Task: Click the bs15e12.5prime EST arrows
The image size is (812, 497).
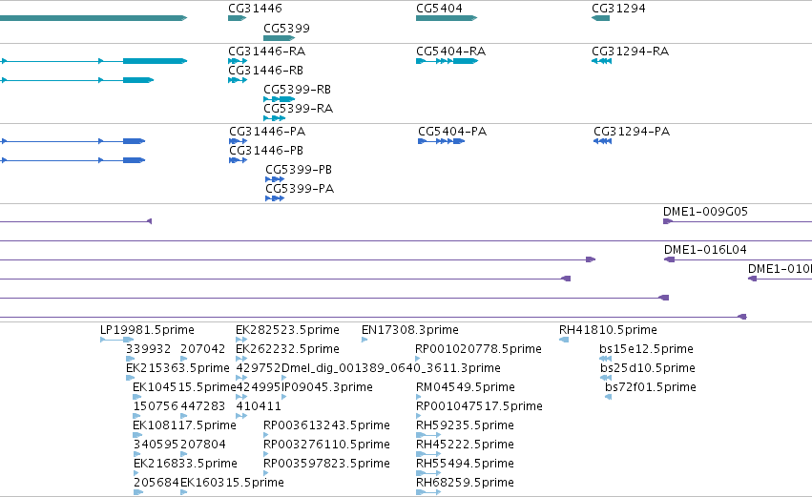Action: (x=605, y=359)
